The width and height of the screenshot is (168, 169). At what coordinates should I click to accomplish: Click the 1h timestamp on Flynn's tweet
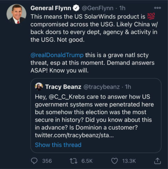pyautogui.click(x=122, y=8)
